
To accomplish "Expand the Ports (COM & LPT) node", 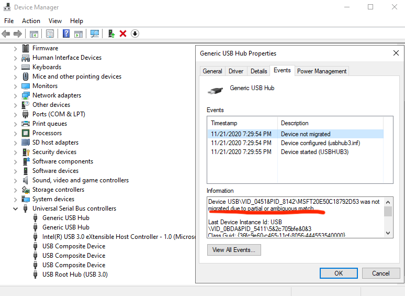I will (x=16, y=114).
